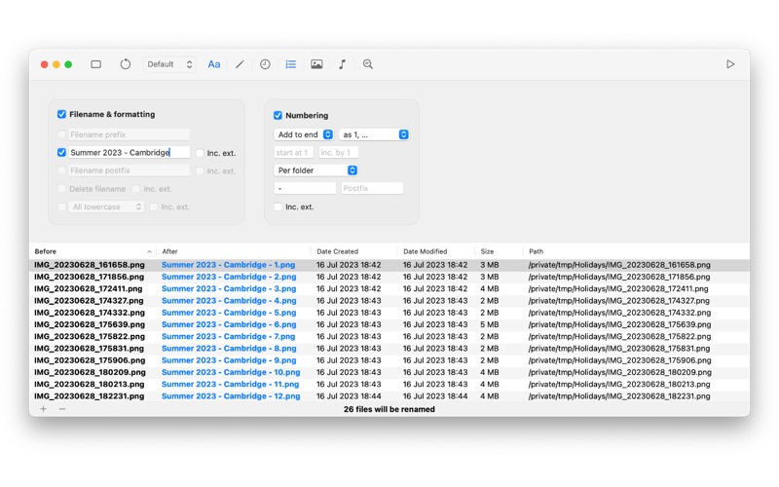Tick Inc. ext. beside the Summer 2023 field
Screen dimensions: 779x487
200,153
